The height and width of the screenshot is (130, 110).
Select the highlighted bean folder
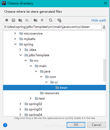tap(54, 88)
